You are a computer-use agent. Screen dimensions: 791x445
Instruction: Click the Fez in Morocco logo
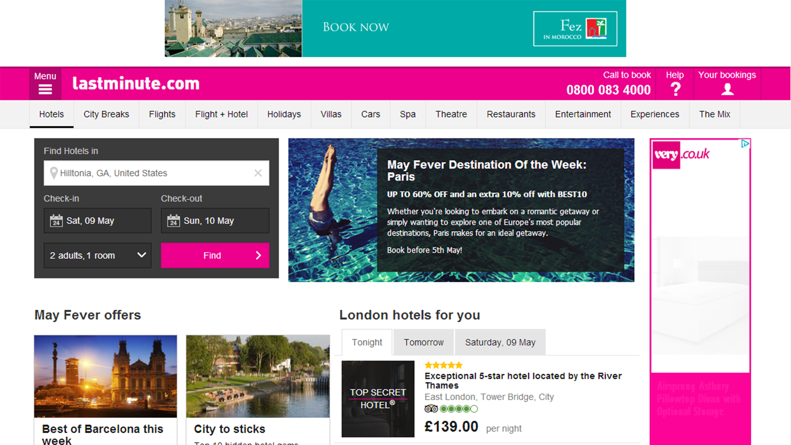click(575, 29)
